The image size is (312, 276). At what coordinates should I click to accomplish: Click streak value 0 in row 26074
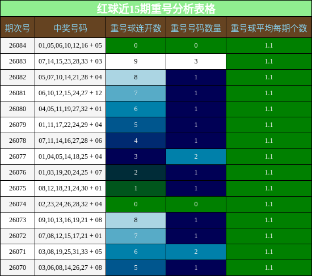tap(136, 204)
